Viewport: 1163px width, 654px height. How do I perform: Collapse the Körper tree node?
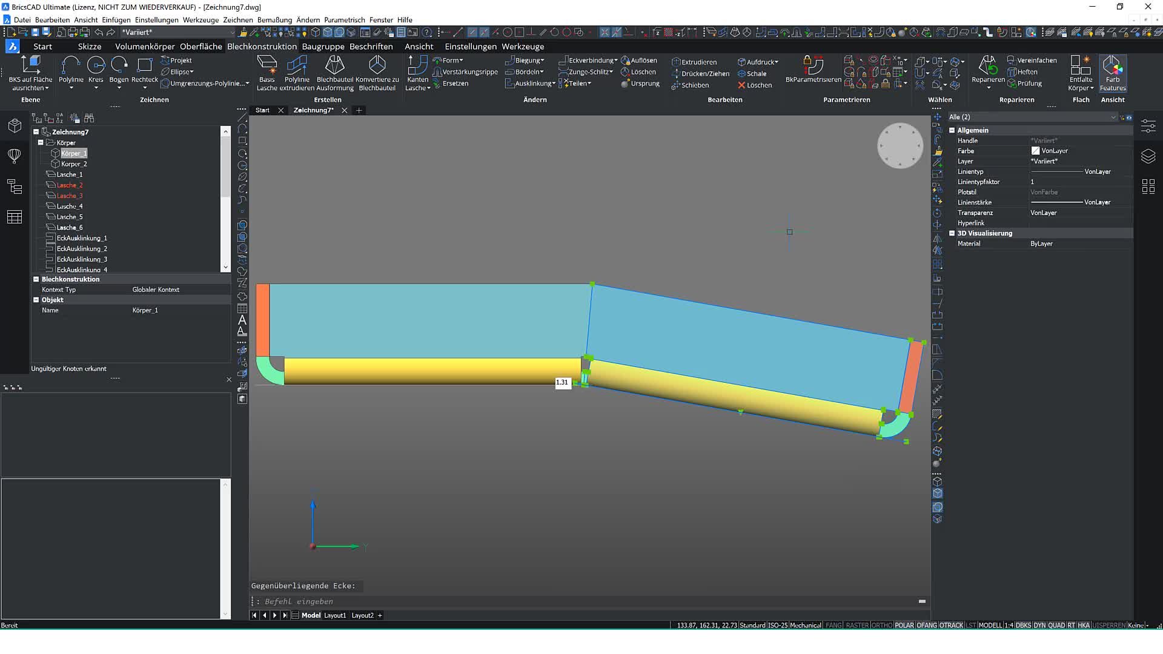click(x=41, y=143)
